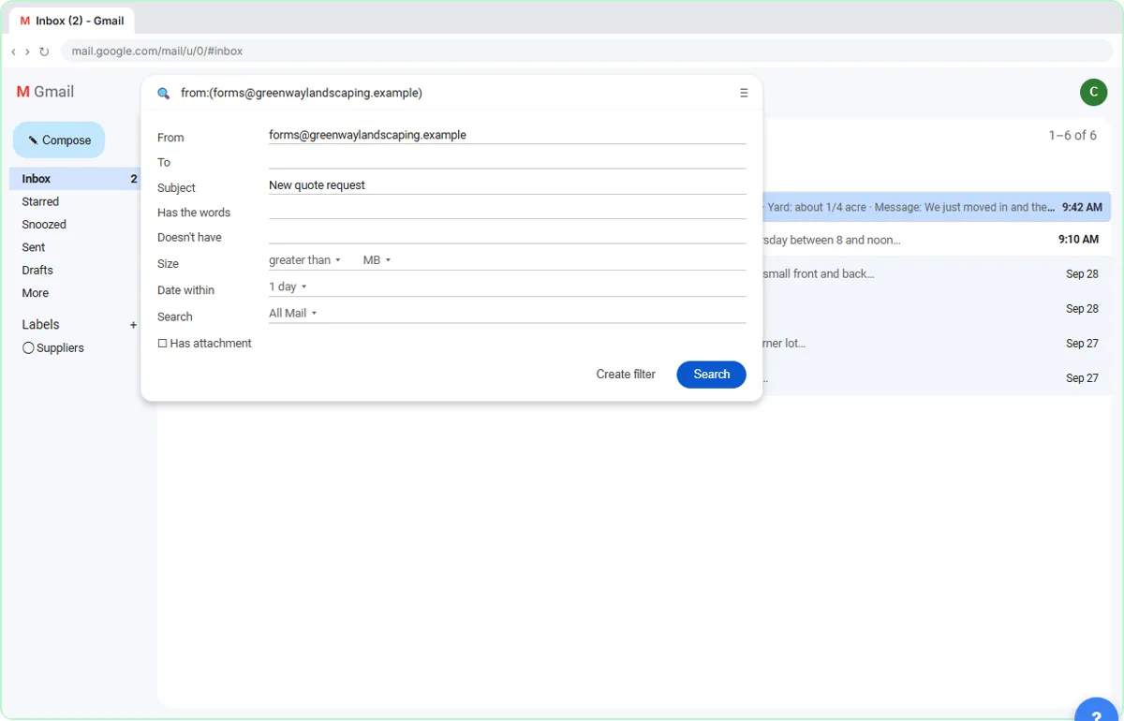Click the Subject field with New quote request
The width and height of the screenshot is (1124, 721).
pos(507,185)
